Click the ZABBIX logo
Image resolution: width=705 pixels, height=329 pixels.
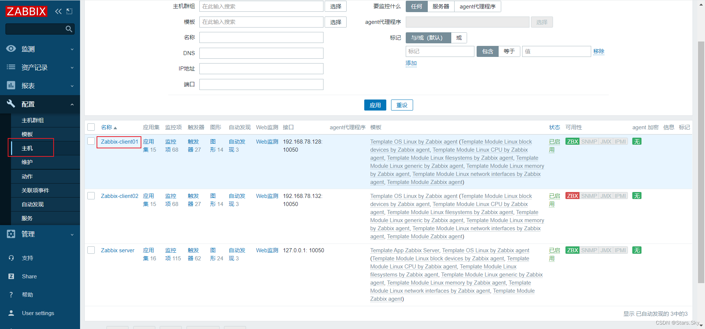point(26,11)
